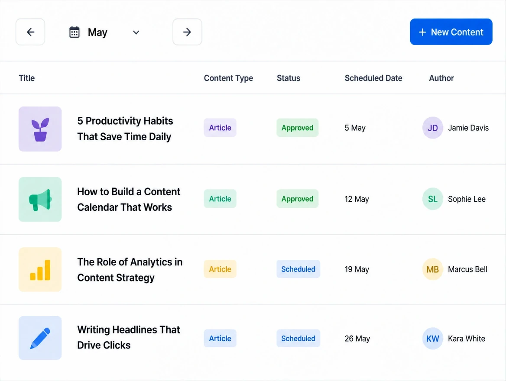Select the May month label
The height and width of the screenshot is (381, 506).
97,32
